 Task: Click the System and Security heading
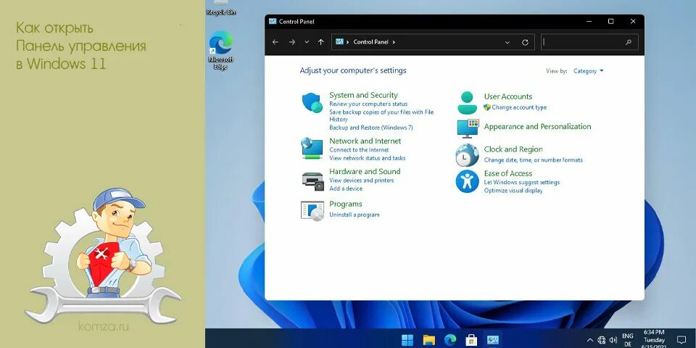point(363,95)
